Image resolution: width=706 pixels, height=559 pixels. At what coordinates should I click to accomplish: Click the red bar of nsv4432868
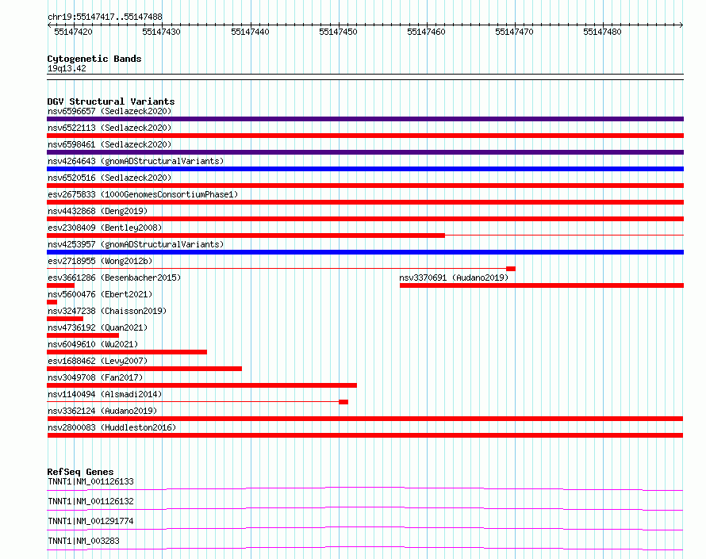coord(365,219)
